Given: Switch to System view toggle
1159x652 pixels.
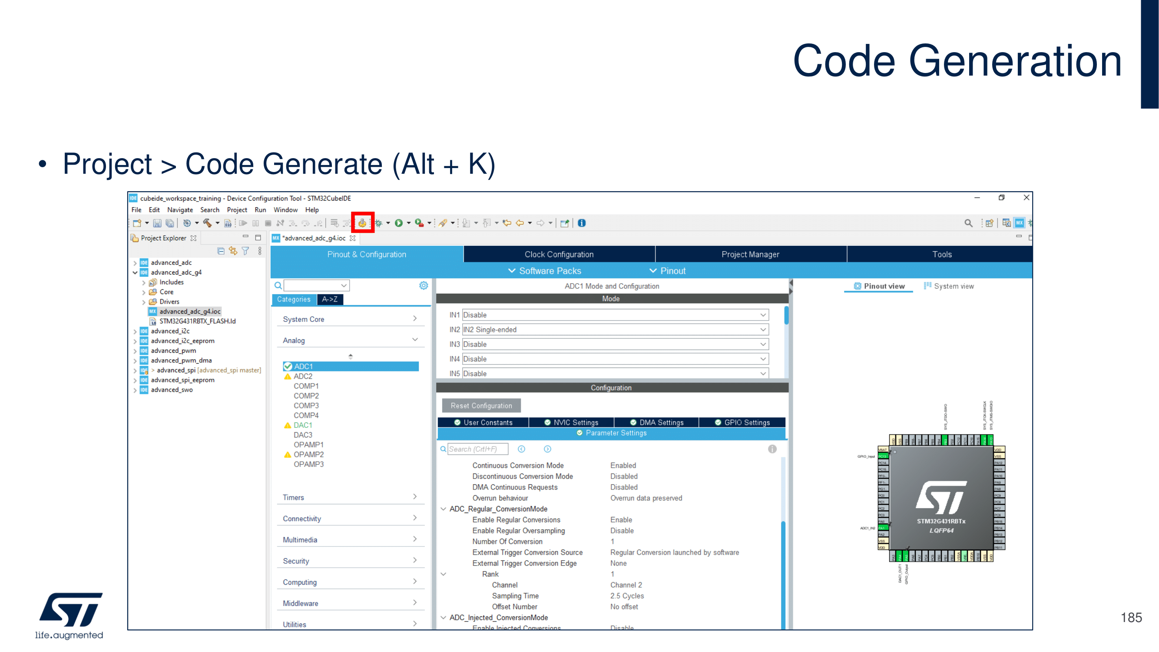Looking at the screenshot, I should pos(949,286).
